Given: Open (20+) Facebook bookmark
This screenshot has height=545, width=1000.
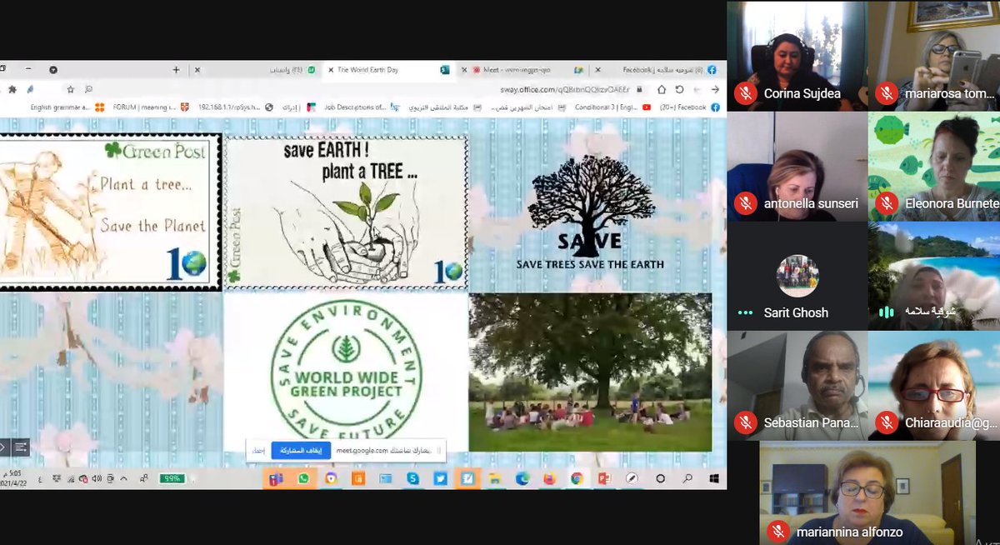Looking at the screenshot, I should (690, 107).
